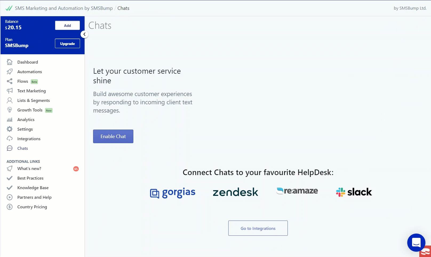The height and width of the screenshot is (257, 431).
Task: Click the Gorgias helpdesk logo
Action: (173, 192)
